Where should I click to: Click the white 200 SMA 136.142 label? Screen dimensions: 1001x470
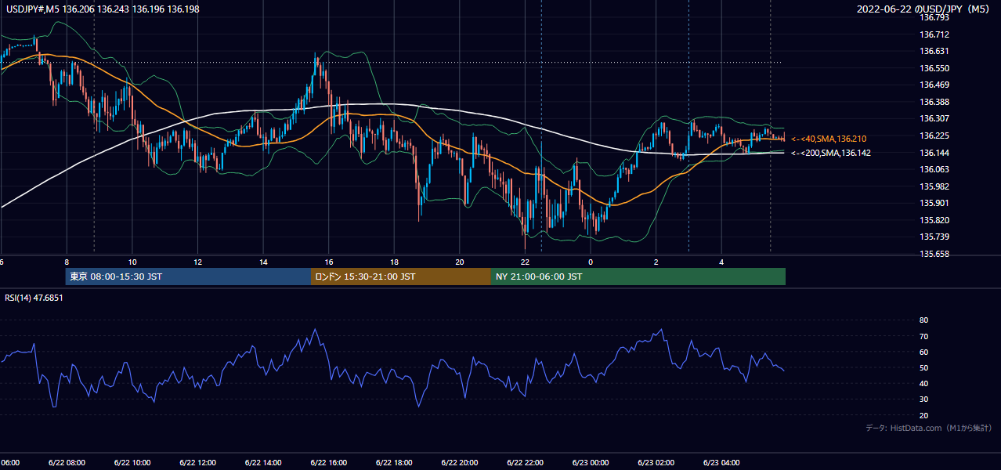(831, 153)
